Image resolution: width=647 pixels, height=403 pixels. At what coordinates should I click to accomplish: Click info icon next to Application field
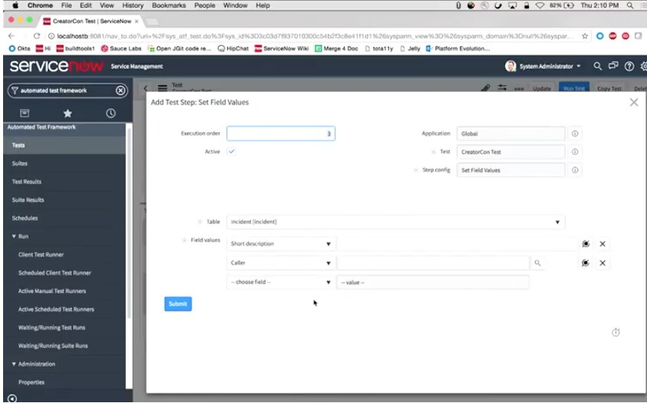(575, 134)
